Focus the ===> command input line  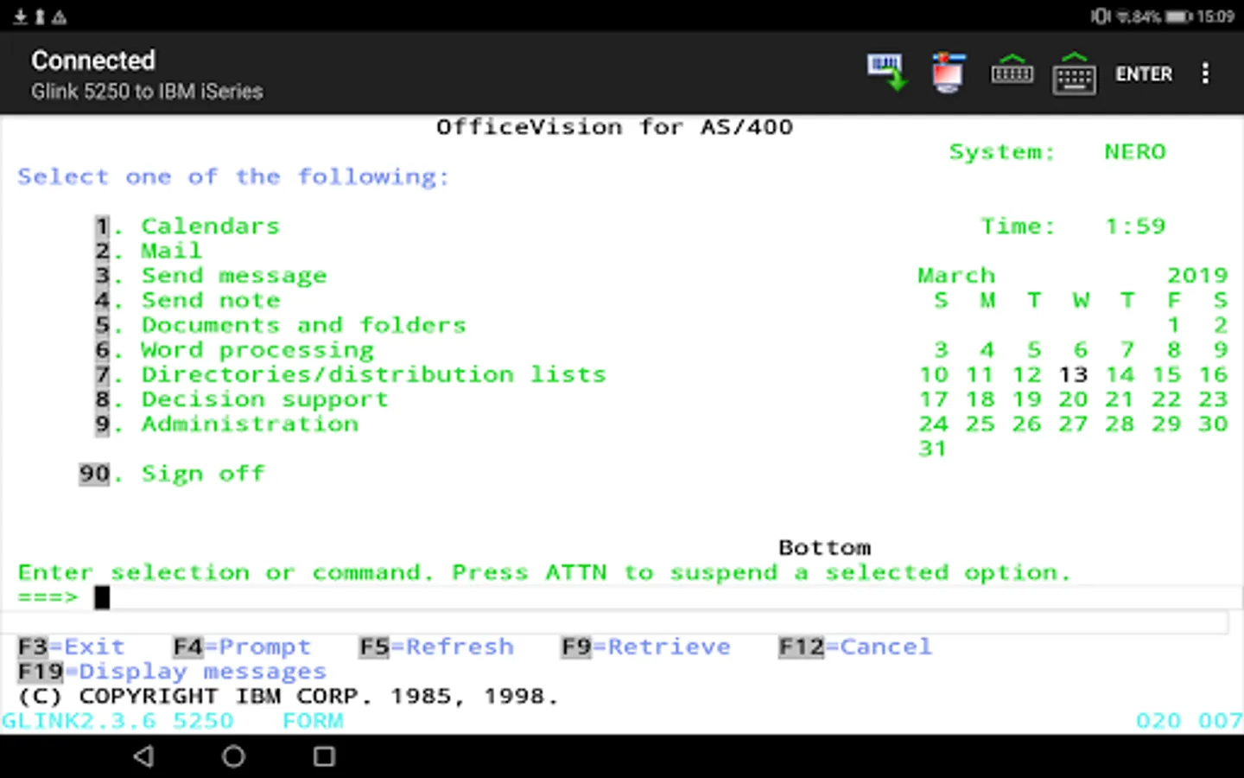click(x=670, y=597)
